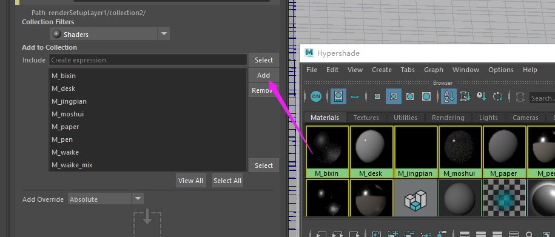Sort materials by type
555x237 pixels.
coord(465,96)
